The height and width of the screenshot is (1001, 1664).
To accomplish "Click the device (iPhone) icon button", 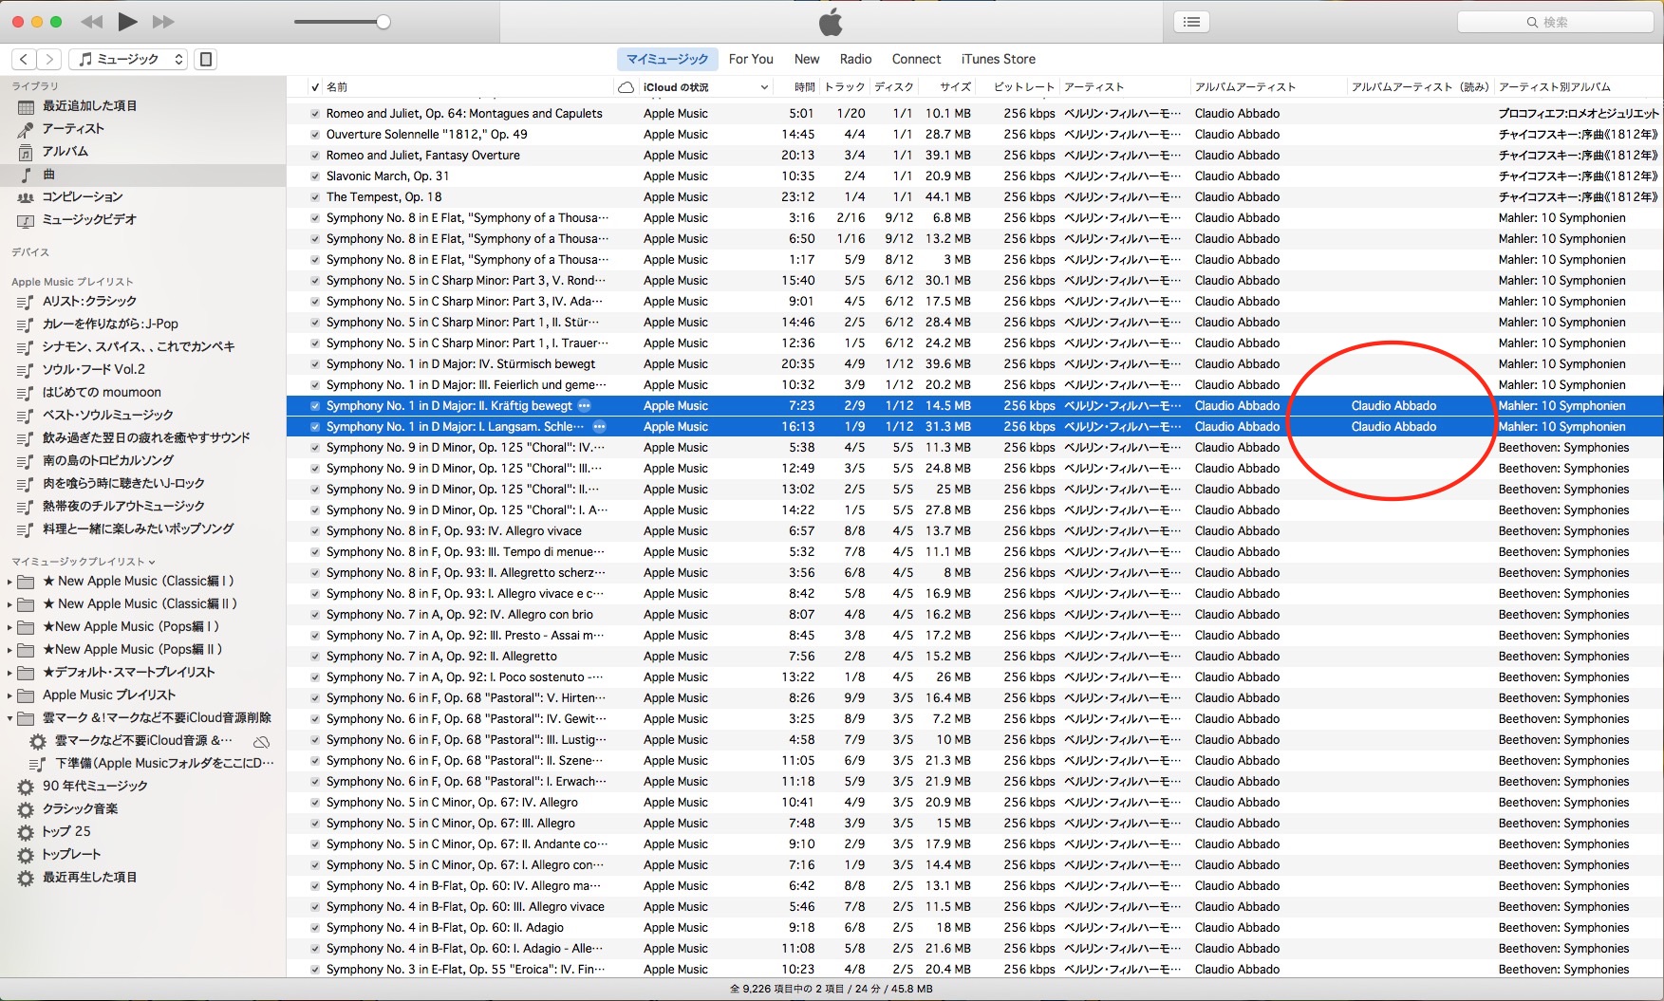I will 205,59.
